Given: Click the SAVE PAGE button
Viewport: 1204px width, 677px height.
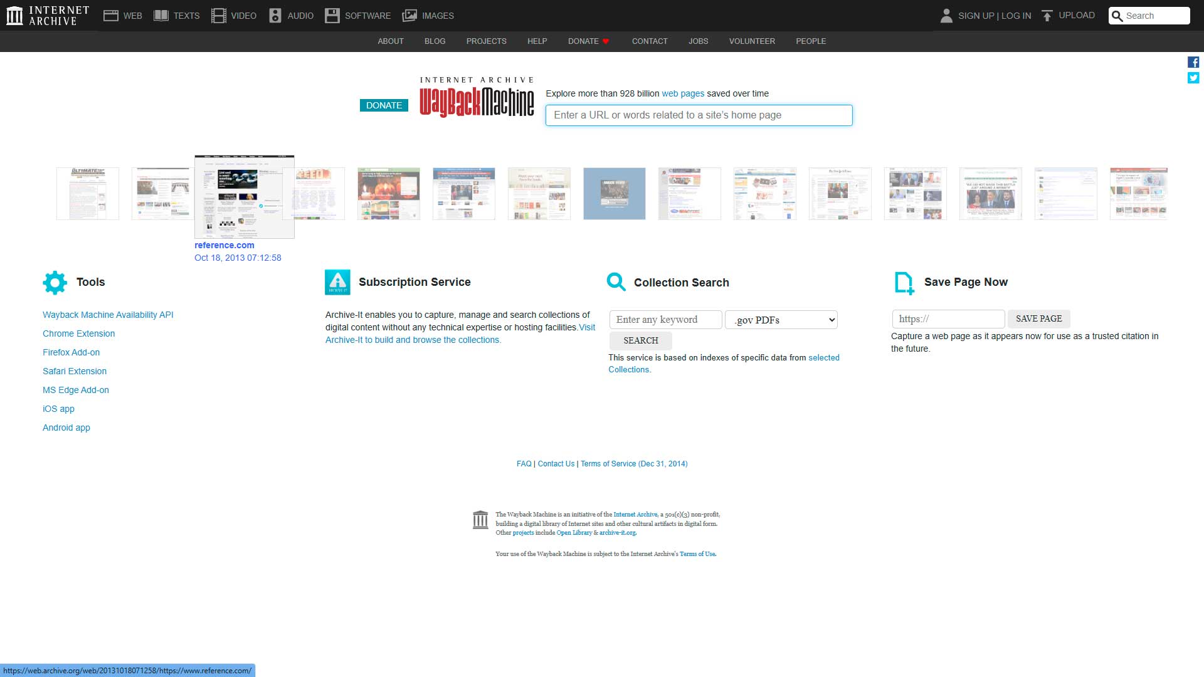Looking at the screenshot, I should tap(1039, 318).
